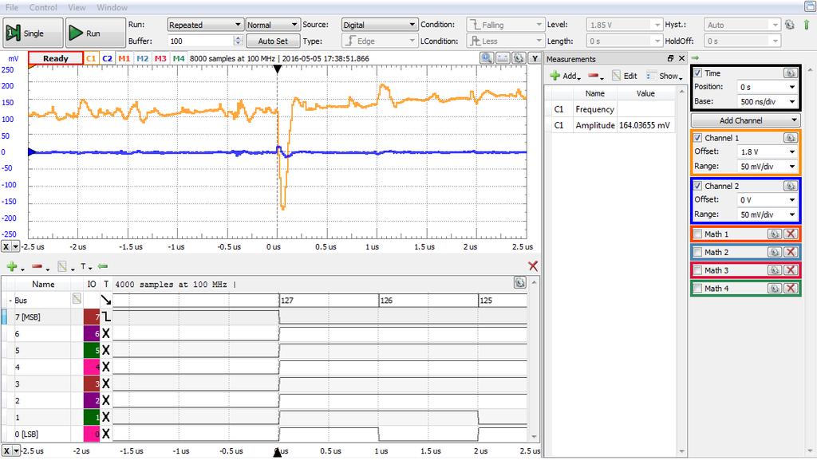The width and height of the screenshot is (817, 460).
Task: Click the Auto Set button
Action: (x=273, y=41)
